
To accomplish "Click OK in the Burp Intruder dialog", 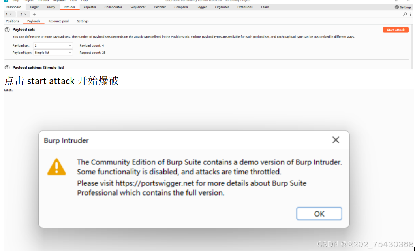I will click(x=319, y=213).
